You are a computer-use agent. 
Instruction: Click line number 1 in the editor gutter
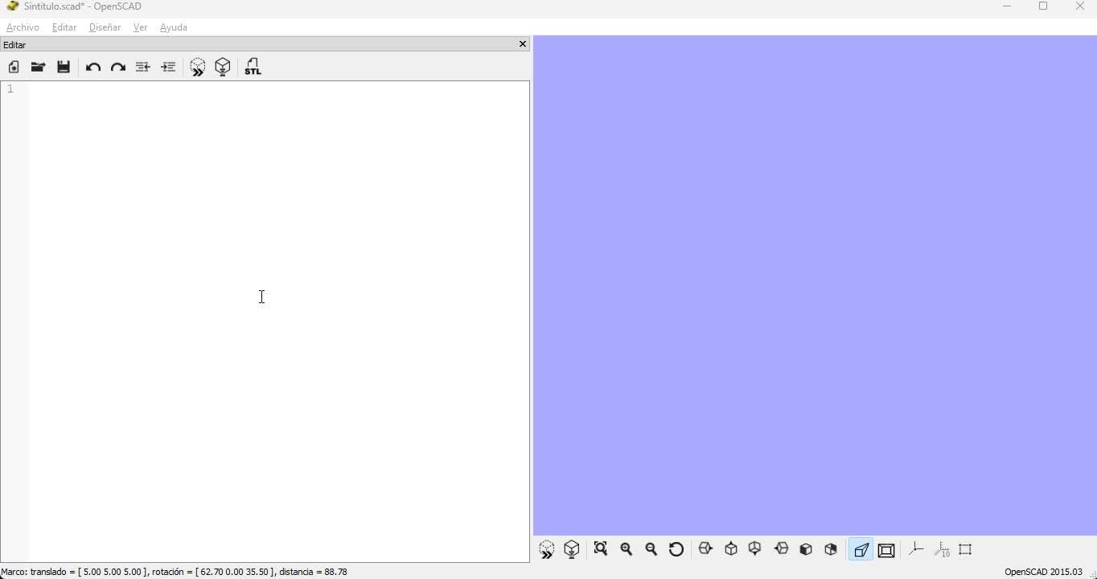pyautogui.click(x=10, y=89)
